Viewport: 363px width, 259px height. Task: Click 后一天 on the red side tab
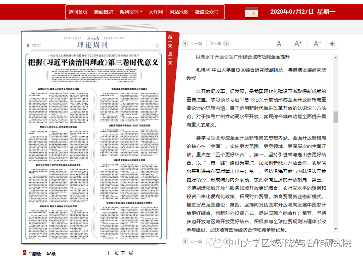tap(170, 59)
